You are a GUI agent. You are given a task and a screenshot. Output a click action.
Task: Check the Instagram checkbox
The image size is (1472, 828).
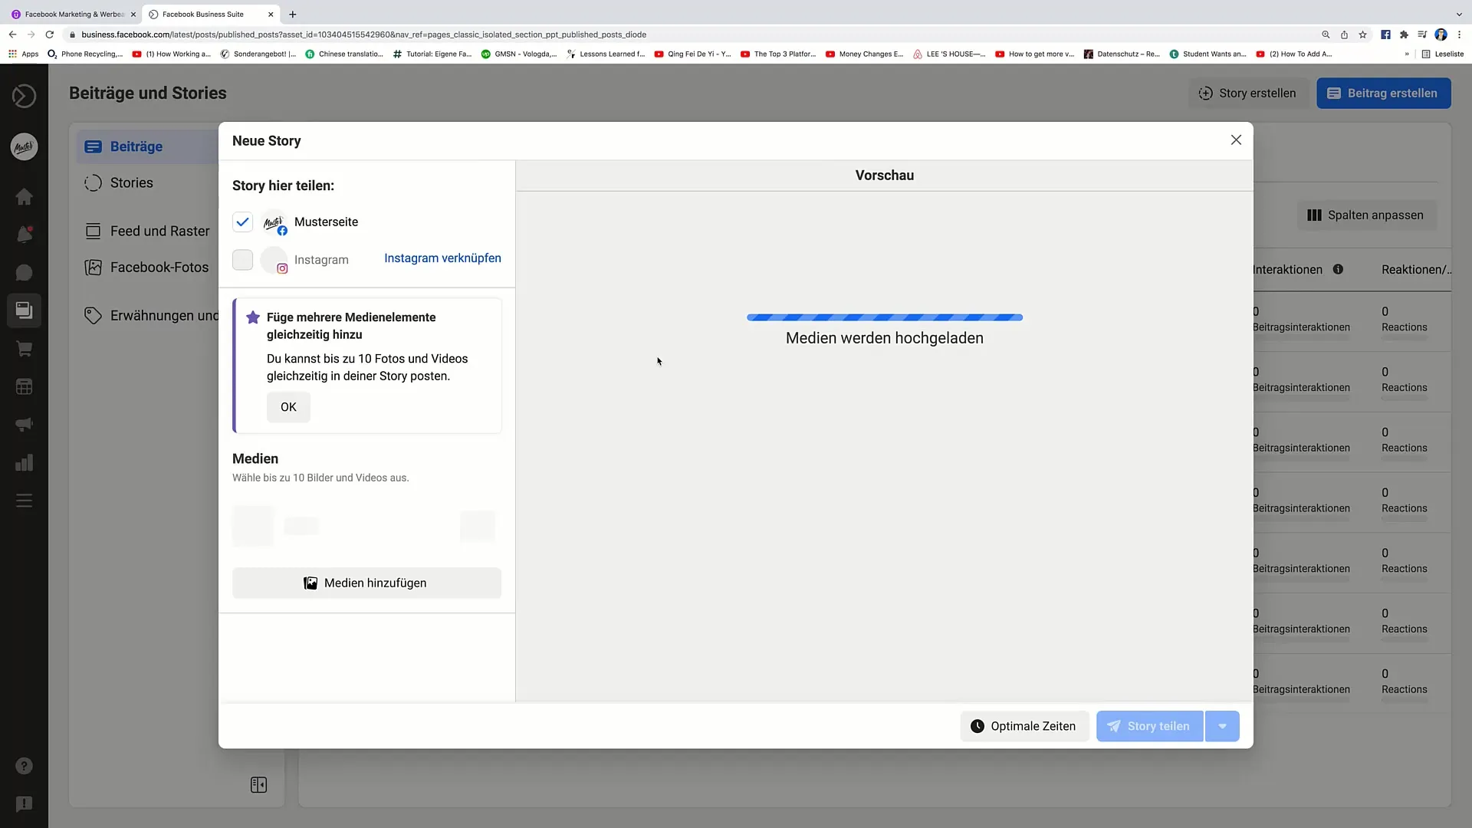tap(242, 260)
